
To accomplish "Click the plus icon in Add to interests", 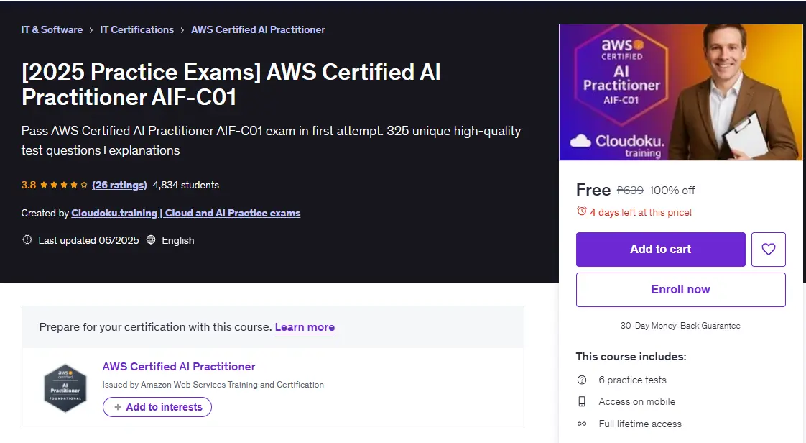I will pos(118,407).
